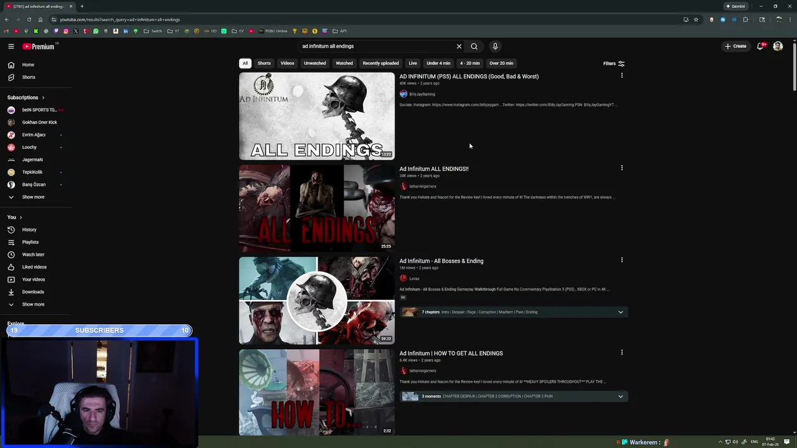Image resolution: width=797 pixels, height=448 pixels.
Task: Open the Twitch bookmarks folder
Action: tap(153, 31)
